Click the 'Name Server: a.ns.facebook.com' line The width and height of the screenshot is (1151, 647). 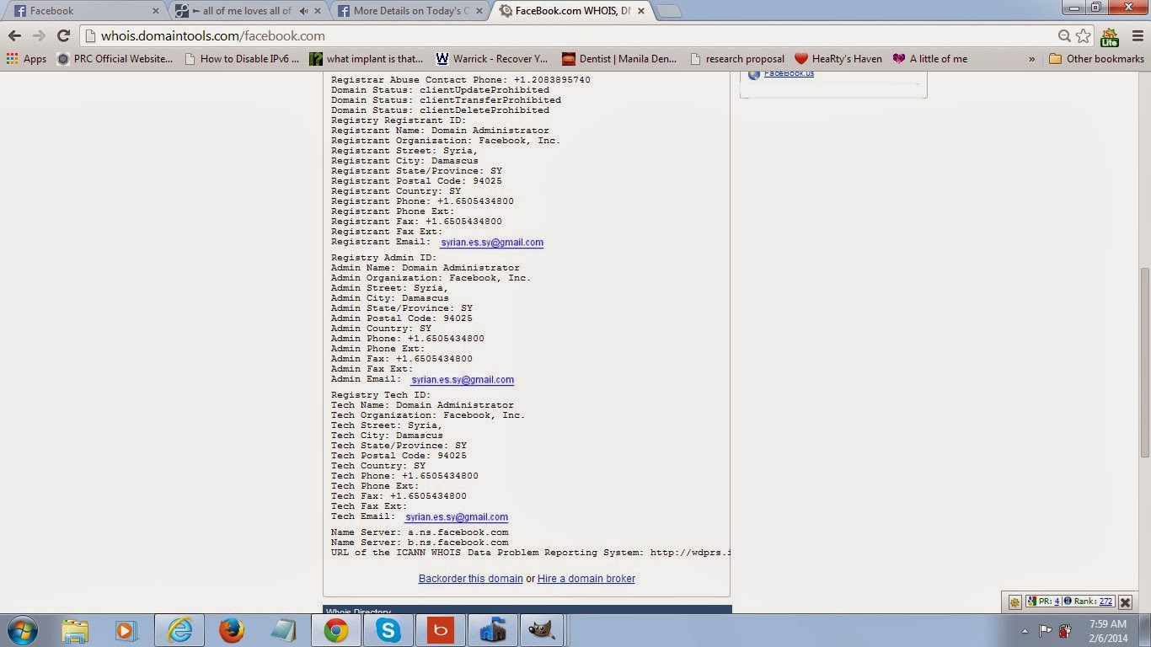coord(420,532)
